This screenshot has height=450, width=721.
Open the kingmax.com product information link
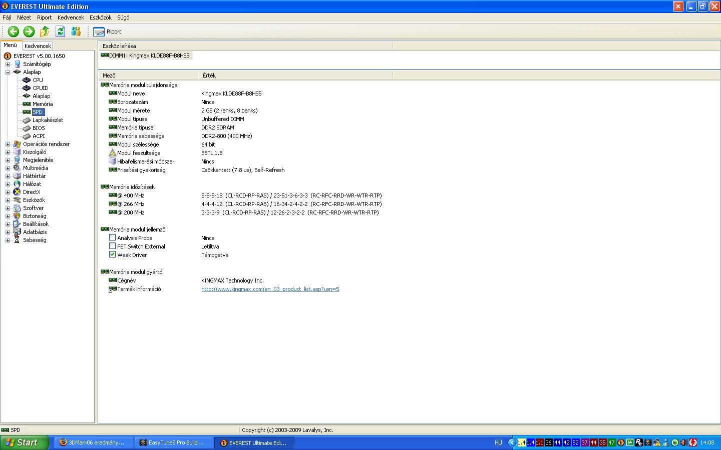270,289
